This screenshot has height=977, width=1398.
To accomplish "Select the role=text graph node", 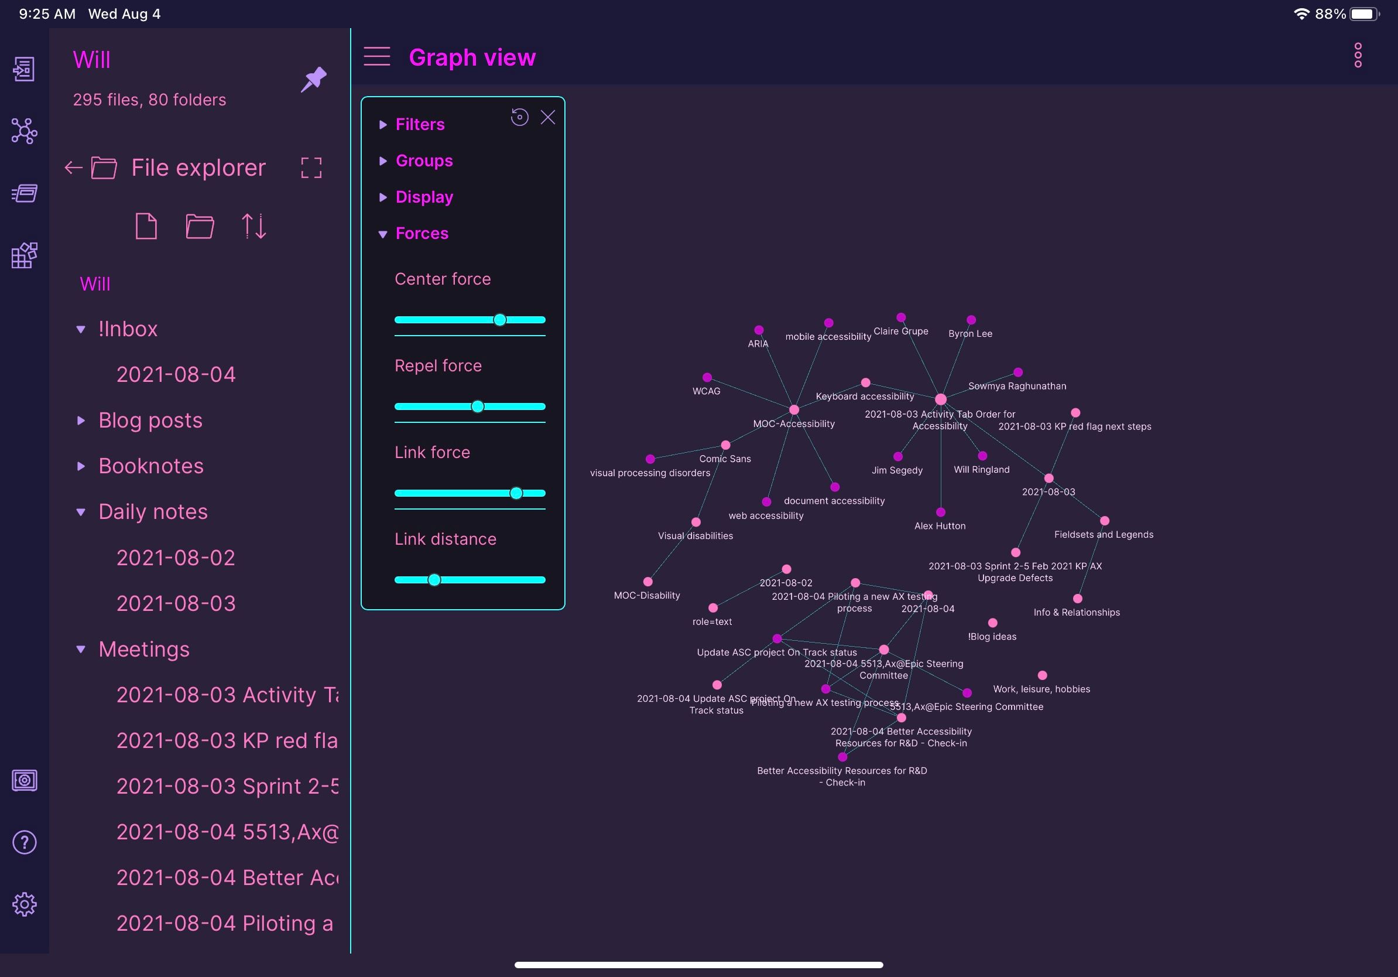I will click(713, 608).
